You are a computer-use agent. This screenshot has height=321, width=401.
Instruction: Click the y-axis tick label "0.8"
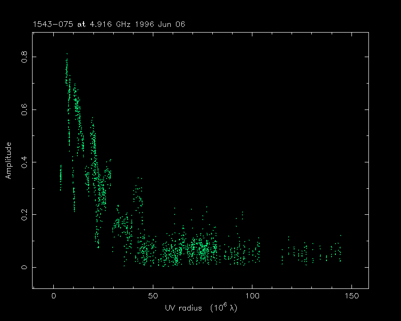[x=23, y=57]
